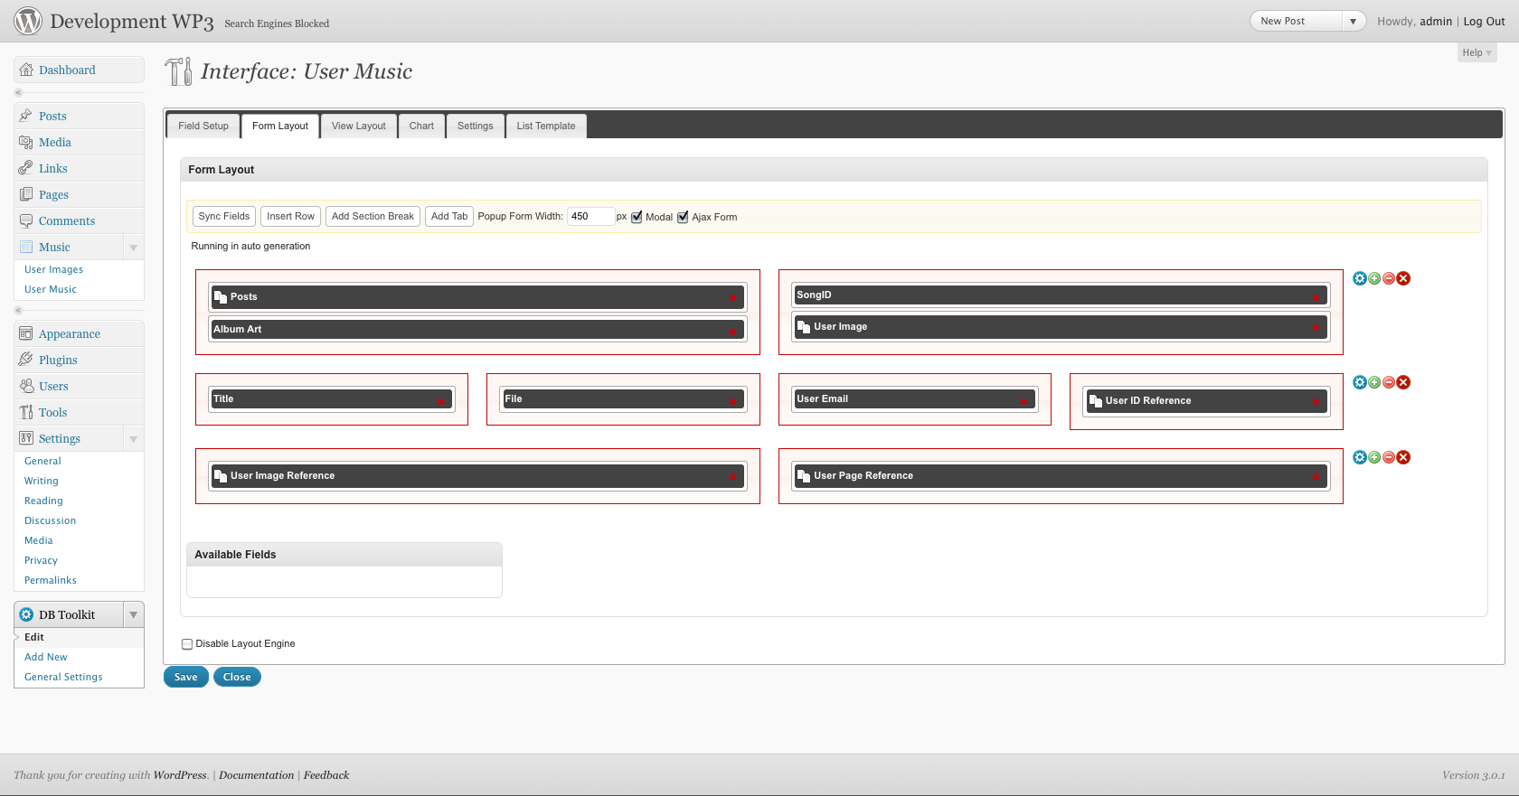
Task: Click the red minus icon beside SongID row
Action: coord(1389,278)
